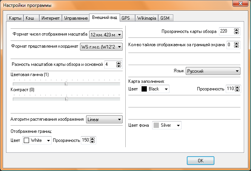
Task: Click the Цветовая гамма slider handle
Action: (66, 84)
